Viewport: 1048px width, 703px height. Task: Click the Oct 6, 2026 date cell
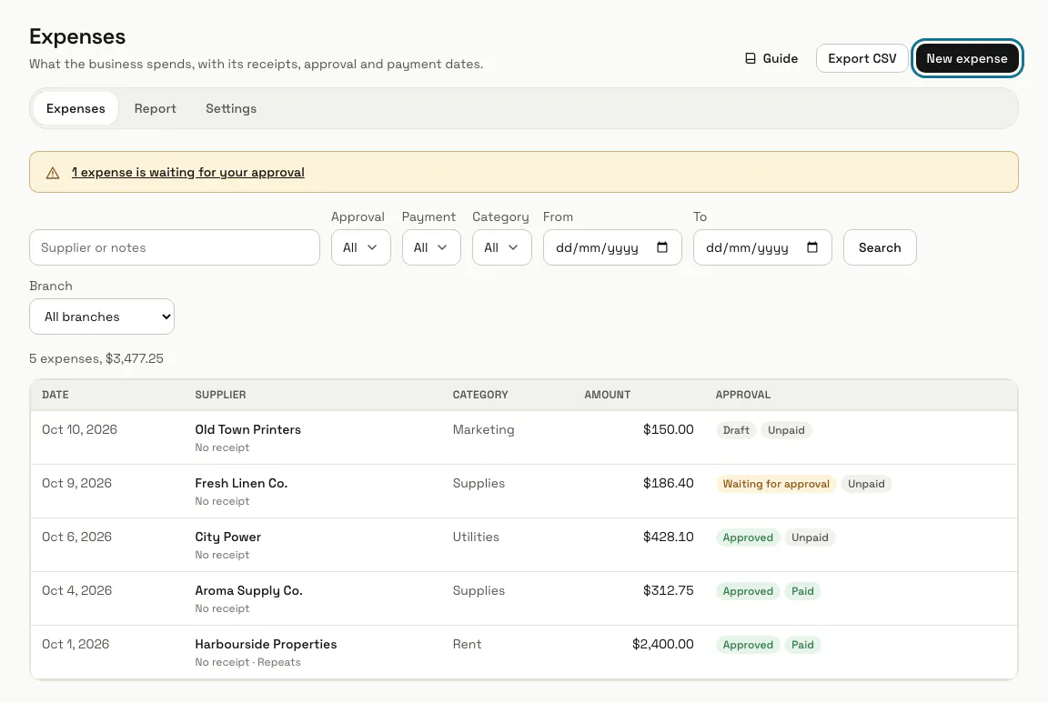click(76, 537)
